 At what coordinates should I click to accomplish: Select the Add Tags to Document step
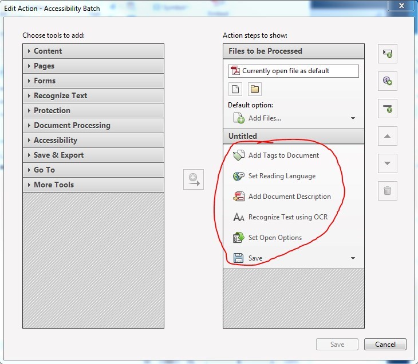(x=283, y=155)
